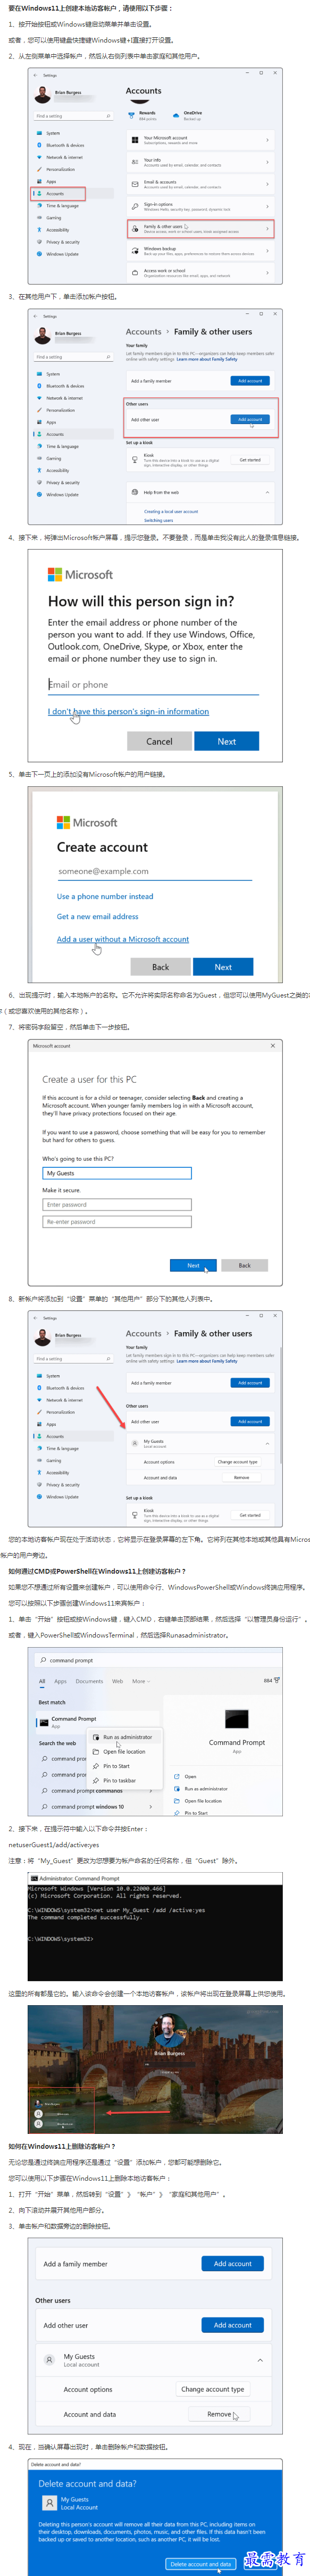The width and height of the screenshot is (310, 2576).
Task: Click Back in the Create account dialog
Action: click(x=160, y=967)
